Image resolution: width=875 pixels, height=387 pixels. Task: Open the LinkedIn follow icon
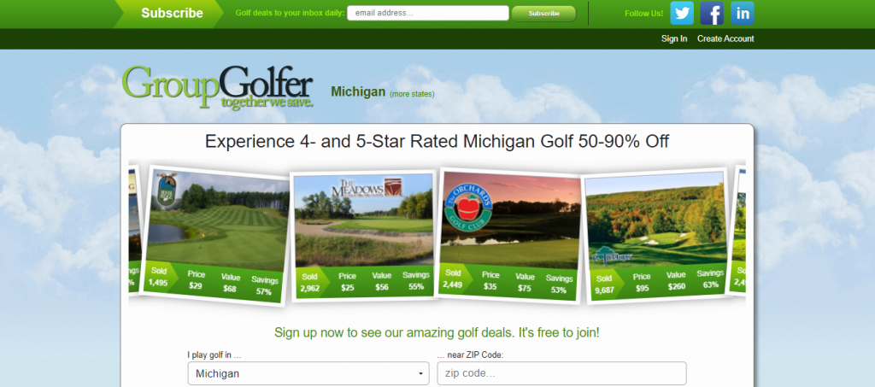(x=743, y=13)
